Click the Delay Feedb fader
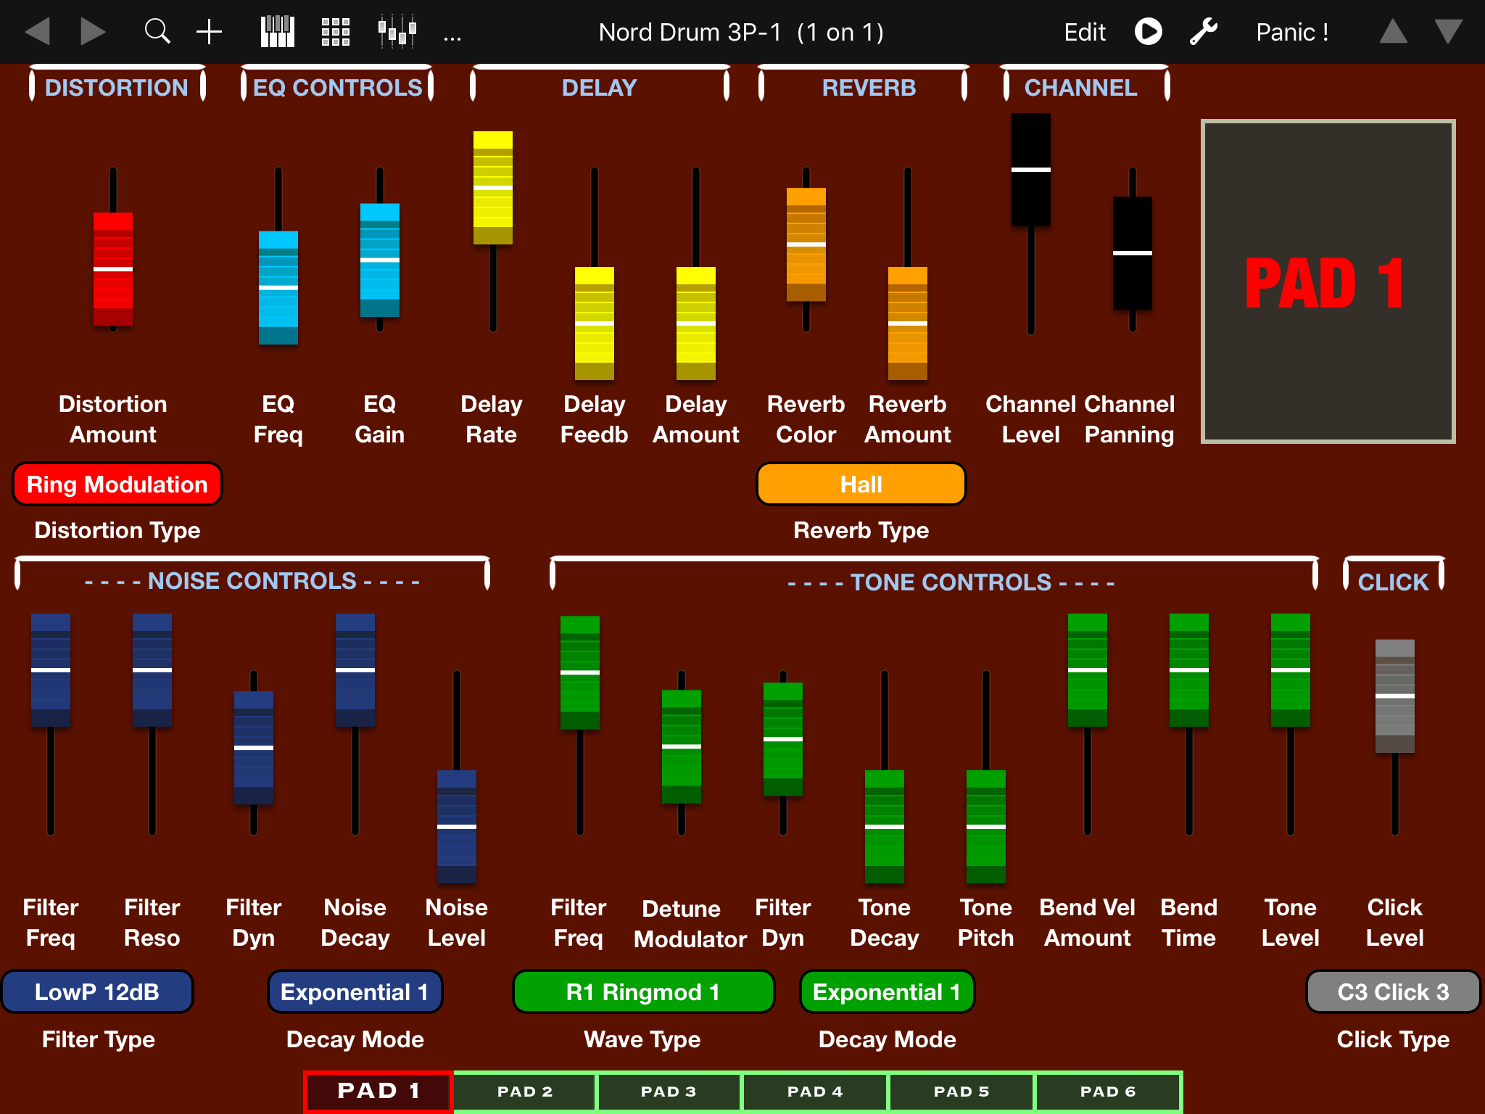The width and height of the screenshot is (1485, 1114). click(595, 323)
